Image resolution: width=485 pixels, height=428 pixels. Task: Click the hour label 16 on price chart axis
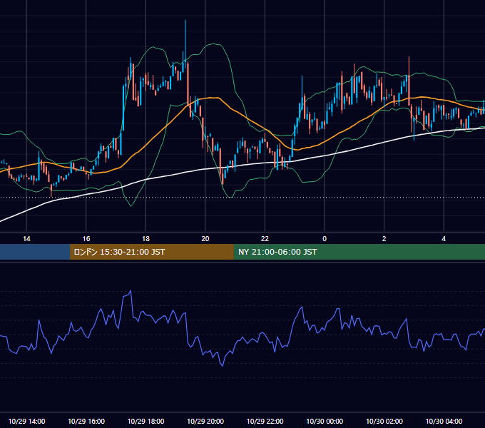point(86,239)
